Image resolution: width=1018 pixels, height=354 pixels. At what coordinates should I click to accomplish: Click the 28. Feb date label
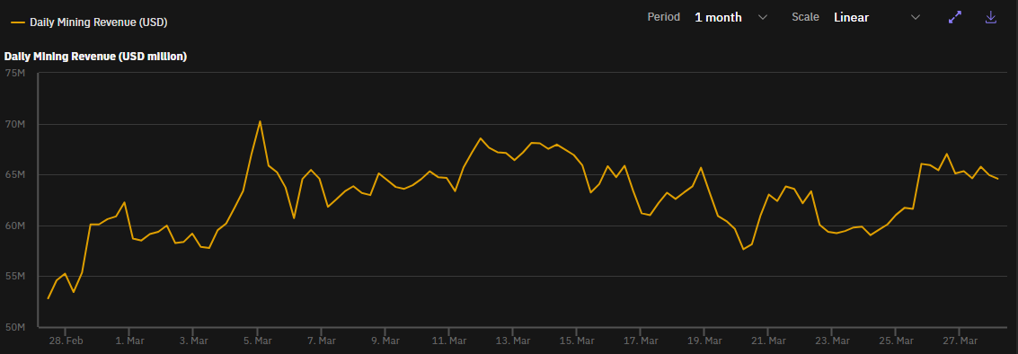[x=66, y=341]
